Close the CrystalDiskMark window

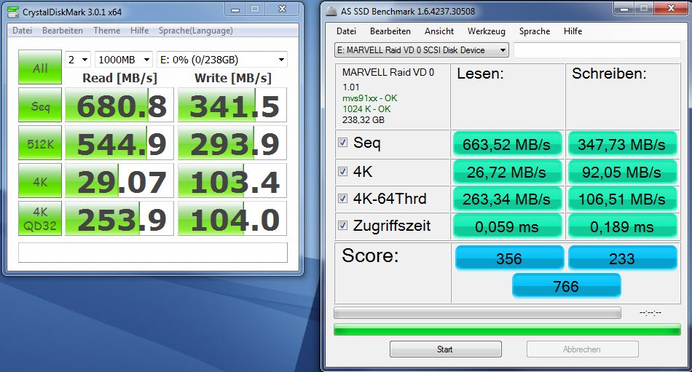tap(283, 9)
